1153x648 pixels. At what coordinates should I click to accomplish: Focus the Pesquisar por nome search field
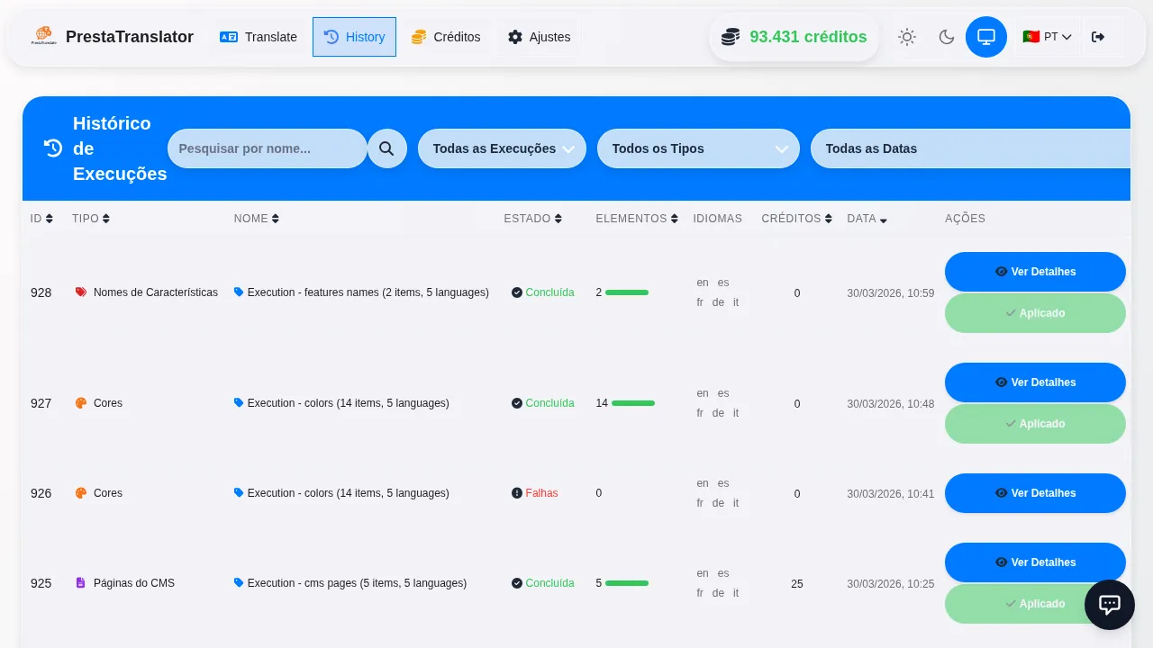pyautogui.click(x=267, y=148)
